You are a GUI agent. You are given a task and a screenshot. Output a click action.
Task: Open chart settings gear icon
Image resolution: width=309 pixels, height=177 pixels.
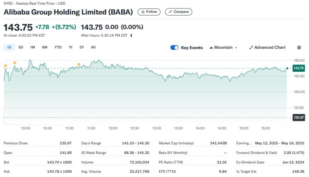[299, 47]
